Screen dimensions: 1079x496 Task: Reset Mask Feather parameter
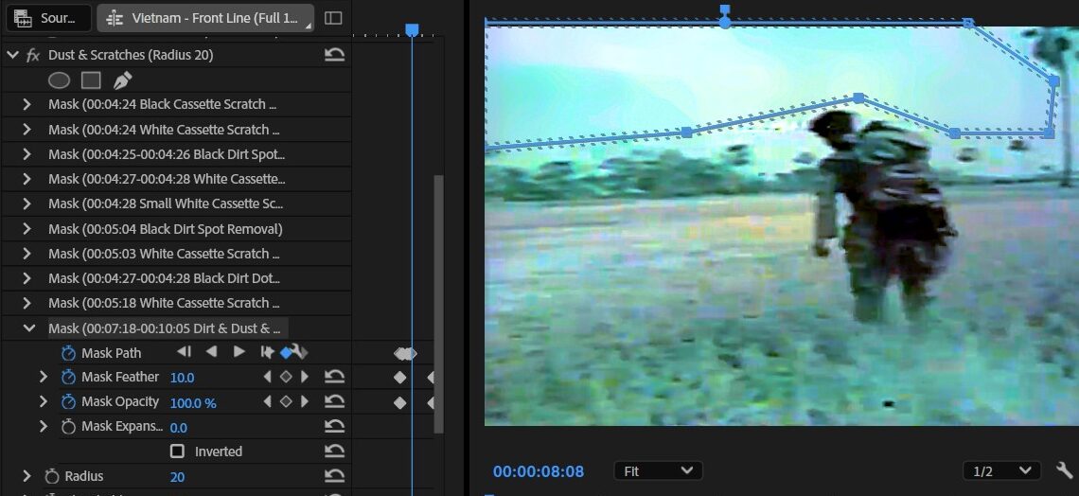click(334, 377)
